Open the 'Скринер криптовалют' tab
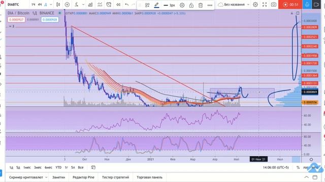The image size is (325, 182). pos(26,177)
